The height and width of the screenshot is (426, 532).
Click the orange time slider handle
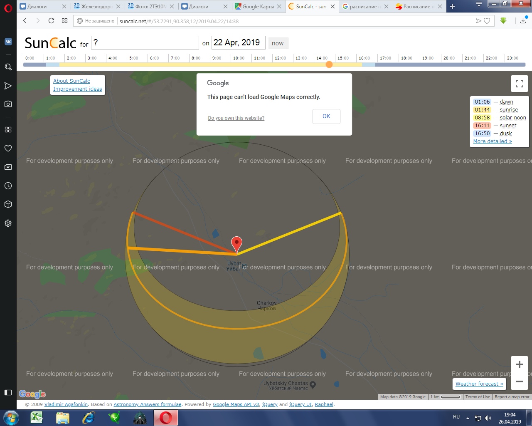(329, 64)
